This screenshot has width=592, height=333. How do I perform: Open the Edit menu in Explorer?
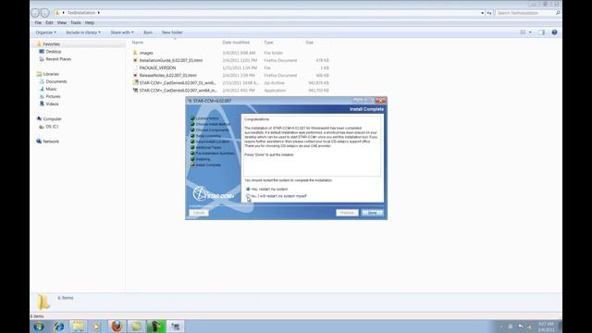point(49,22)
